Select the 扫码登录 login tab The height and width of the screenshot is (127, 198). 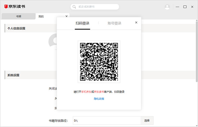(x=82, y=23)
